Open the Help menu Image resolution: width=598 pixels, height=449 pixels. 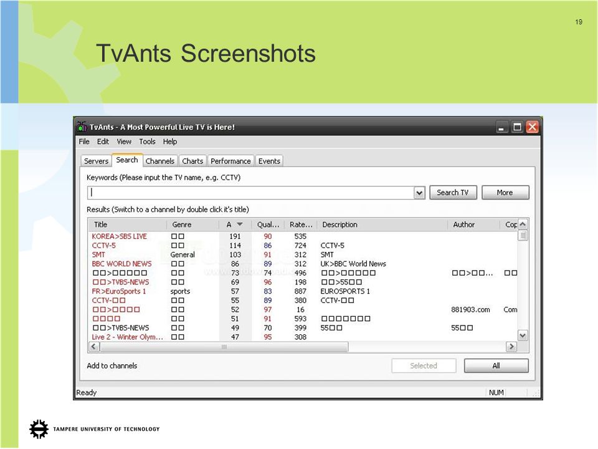click(x=170, y=142)
